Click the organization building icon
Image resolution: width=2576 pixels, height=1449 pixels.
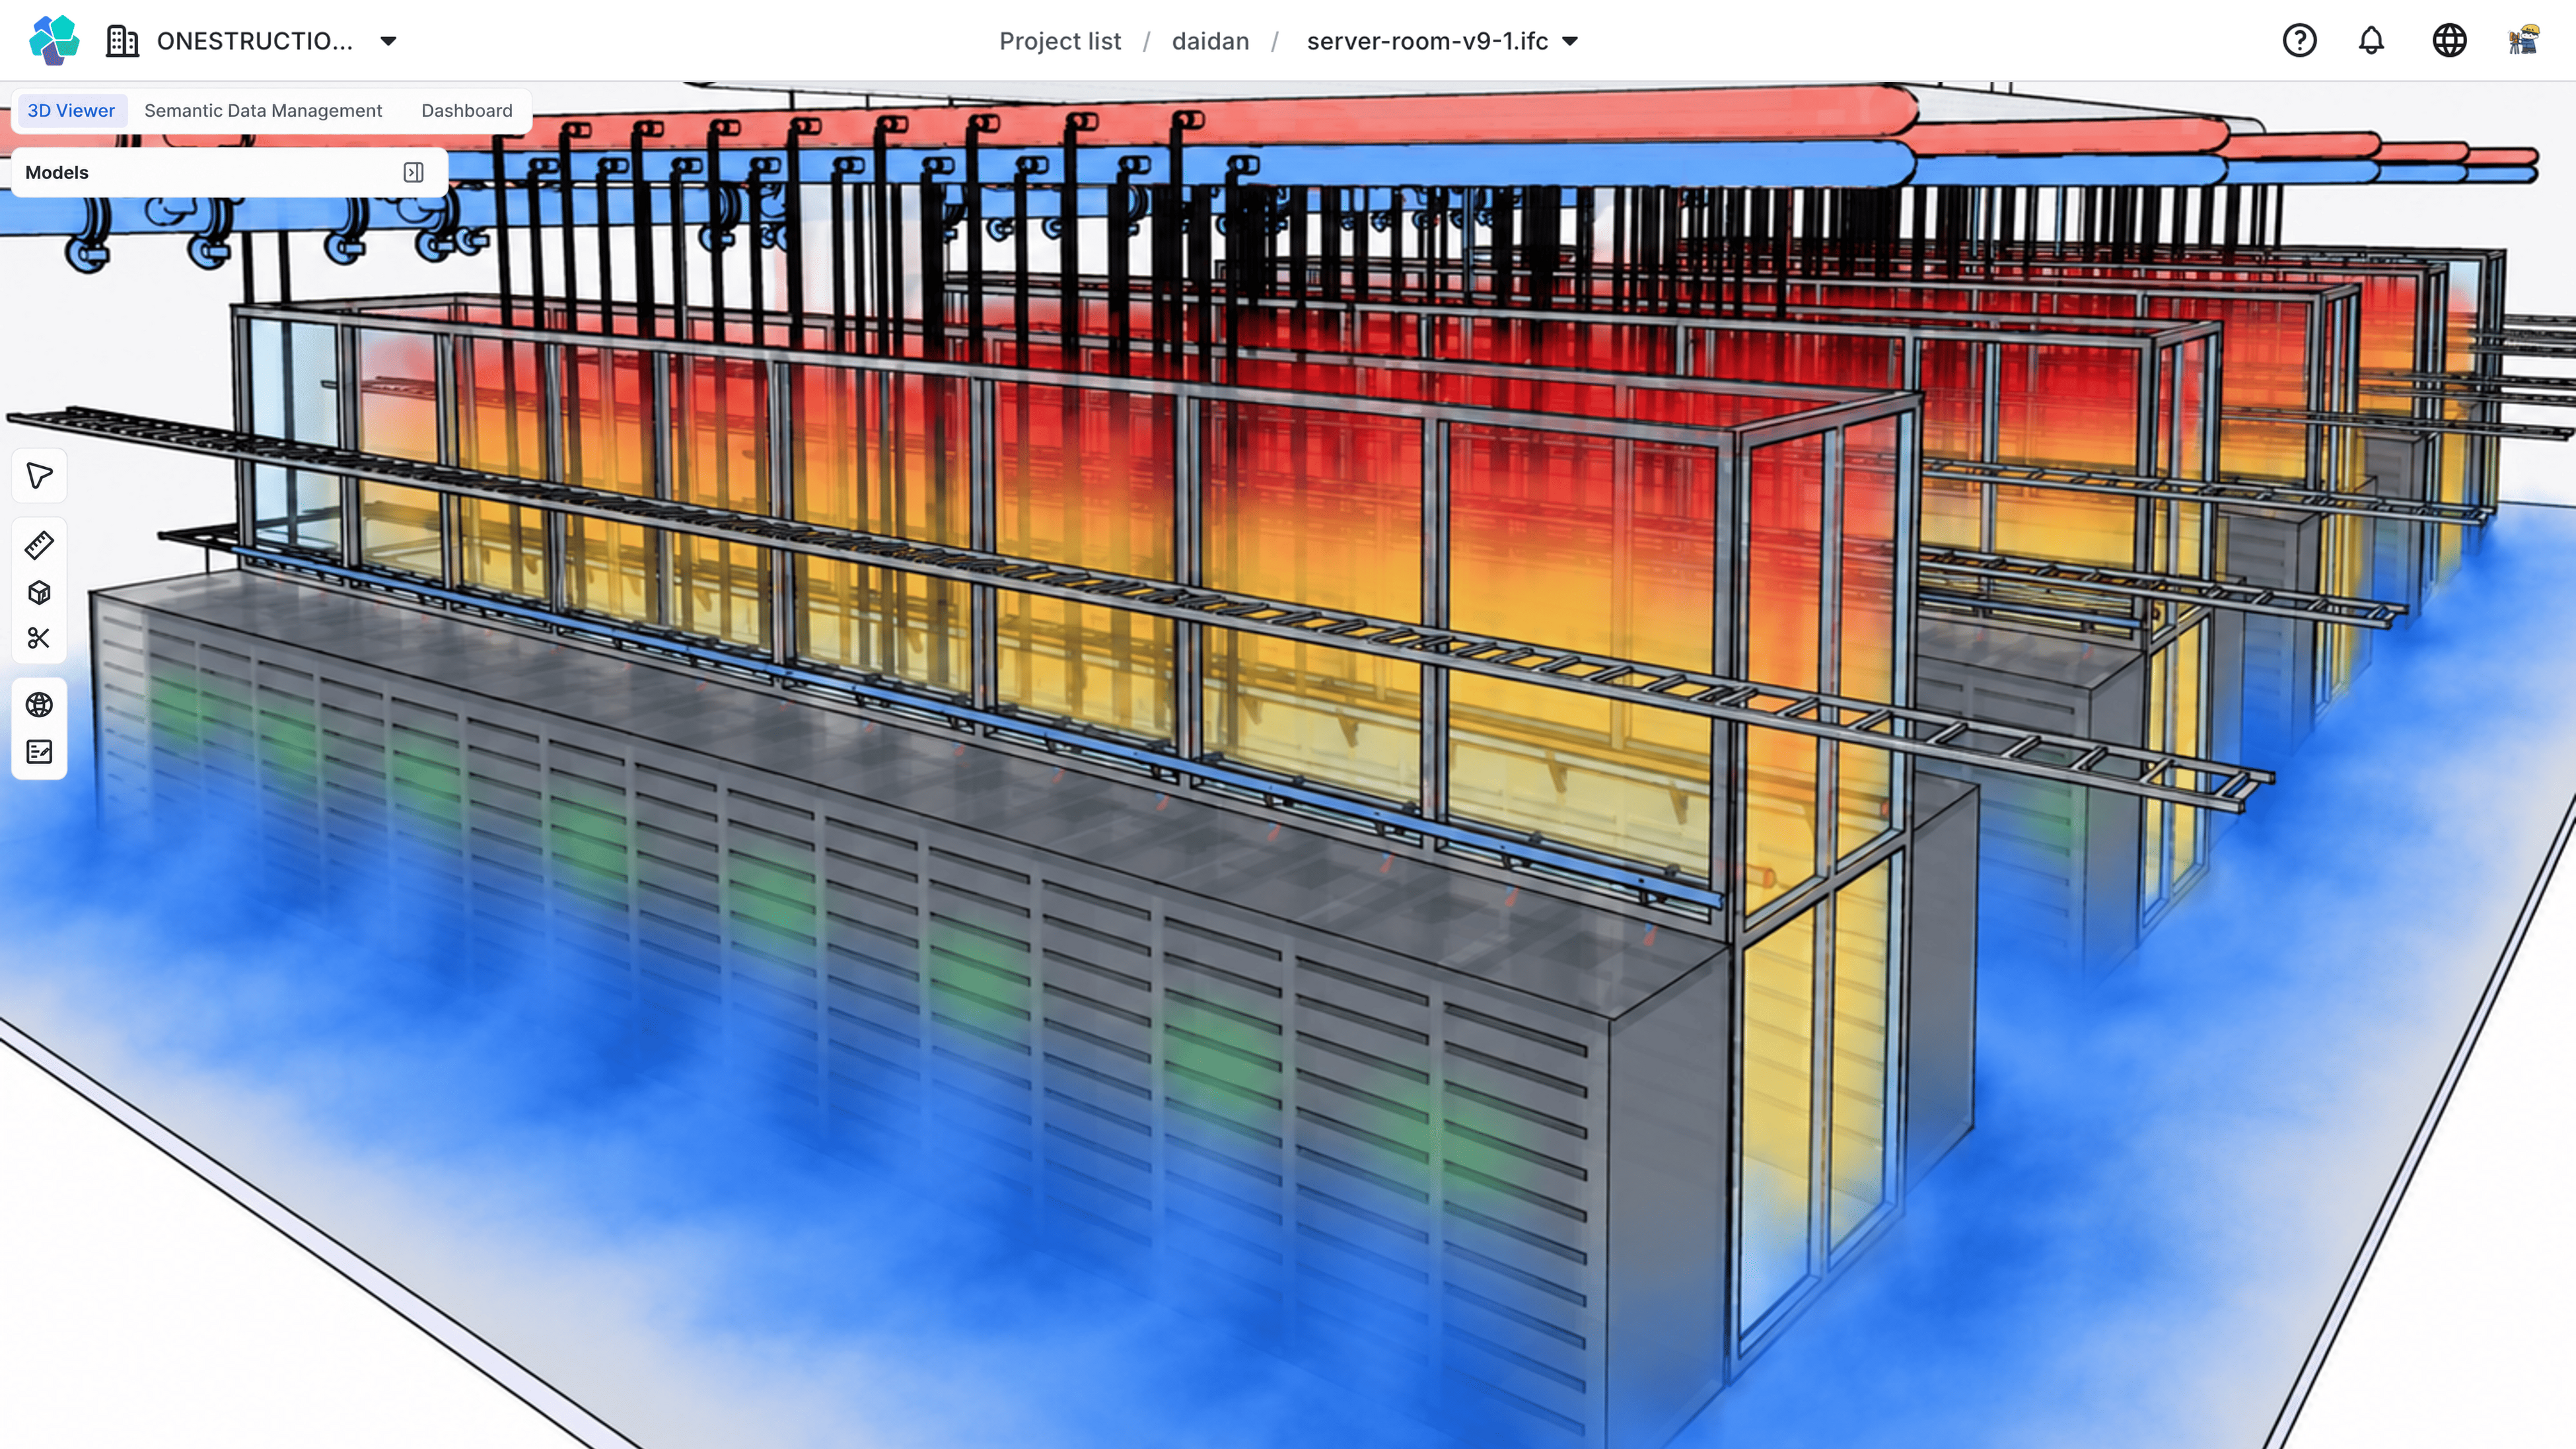[122, 41]
